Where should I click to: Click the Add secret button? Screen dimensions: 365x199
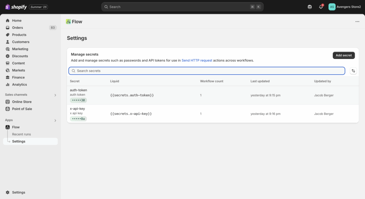tap(344, 55)
